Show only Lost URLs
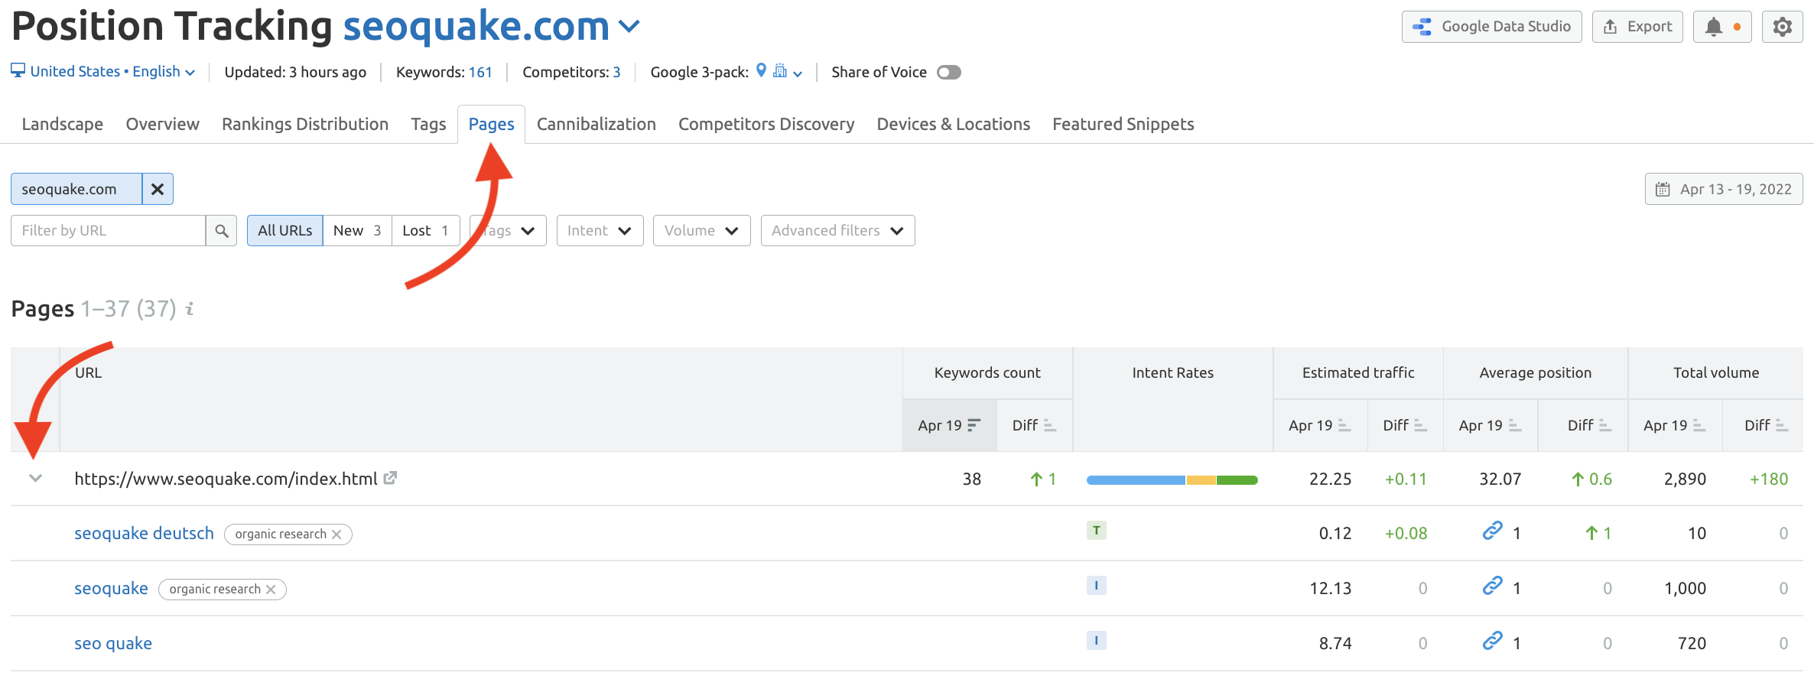This screenshot has height=679, width=1814. 426,230
